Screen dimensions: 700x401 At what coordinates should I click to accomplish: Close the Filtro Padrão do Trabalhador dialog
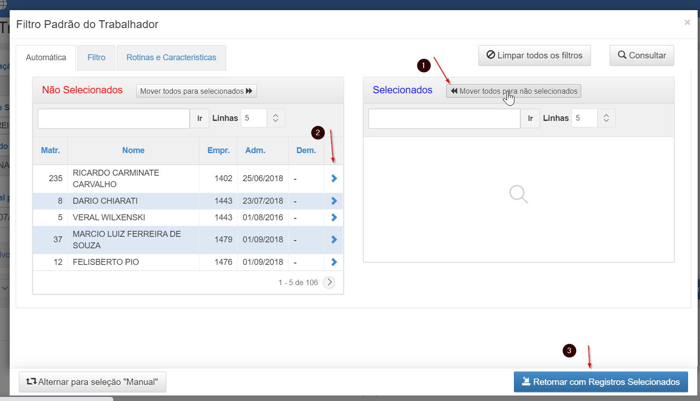(687, 22)
